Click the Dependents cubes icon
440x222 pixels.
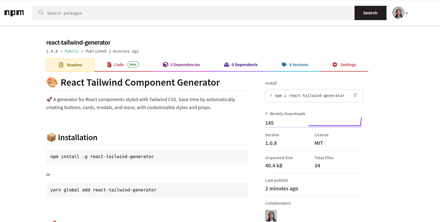227,64
